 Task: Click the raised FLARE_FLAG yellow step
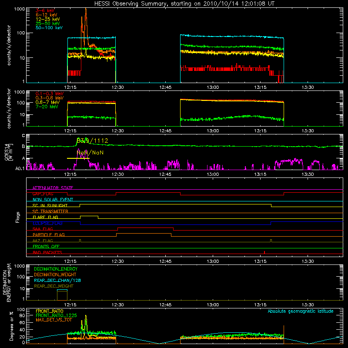pos(89,216)
